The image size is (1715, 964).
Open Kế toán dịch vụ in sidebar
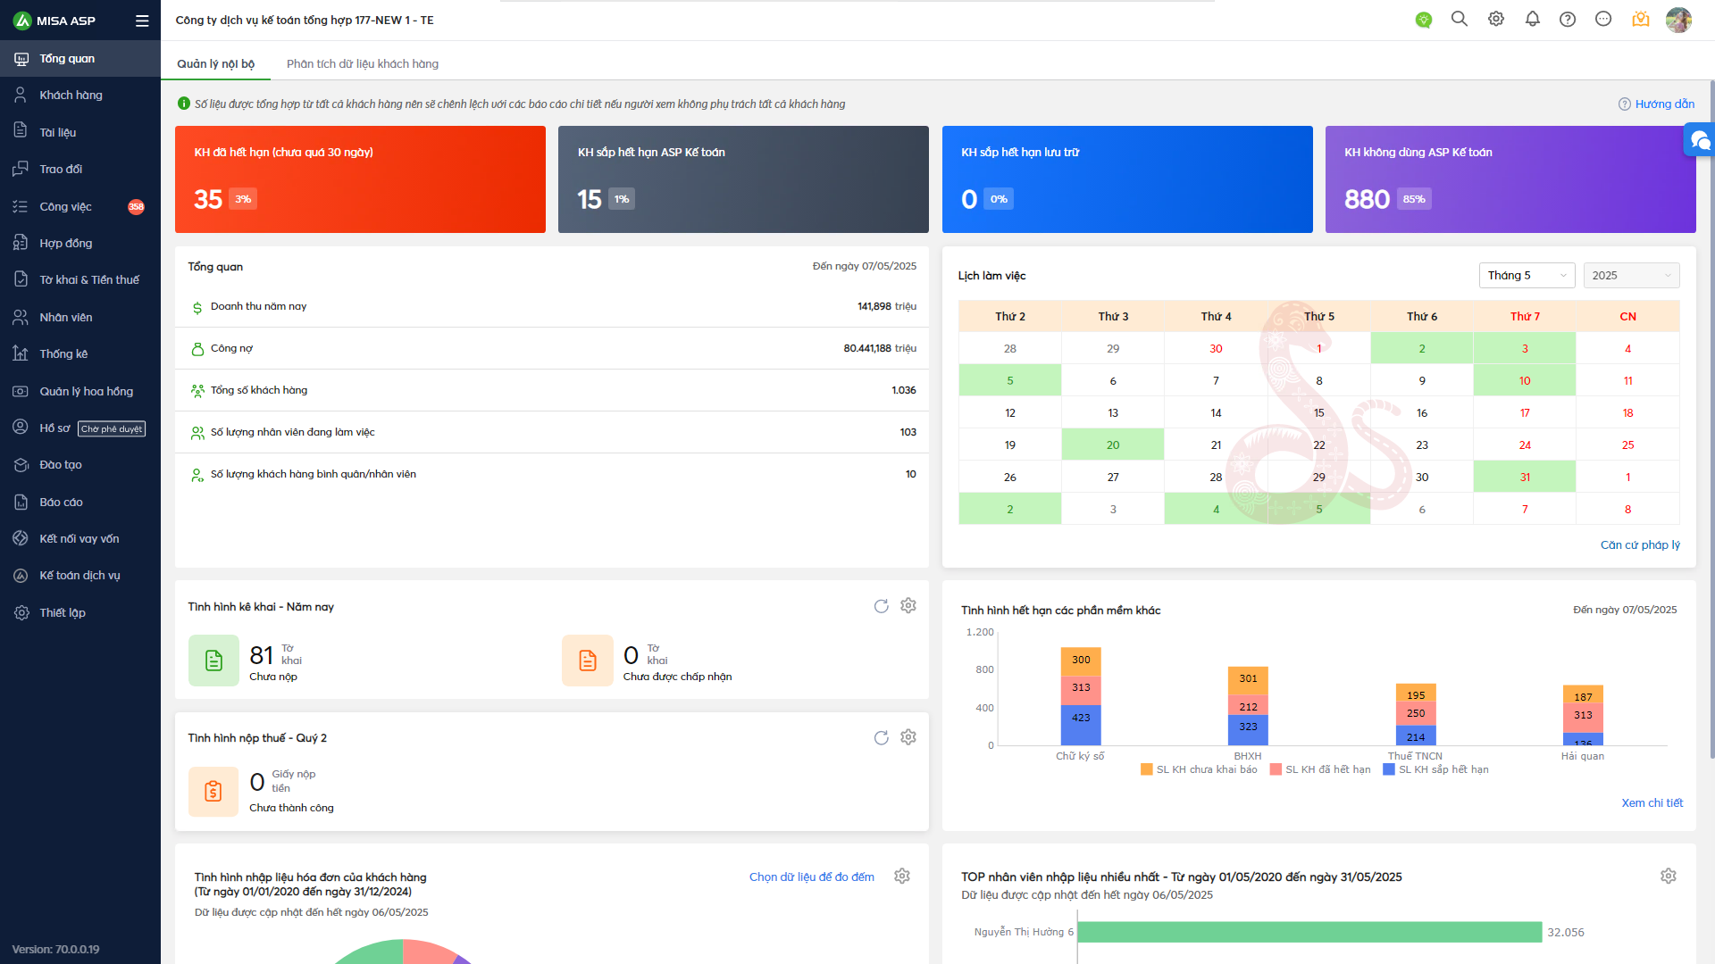pyautogui.click(x=80, y=576)
